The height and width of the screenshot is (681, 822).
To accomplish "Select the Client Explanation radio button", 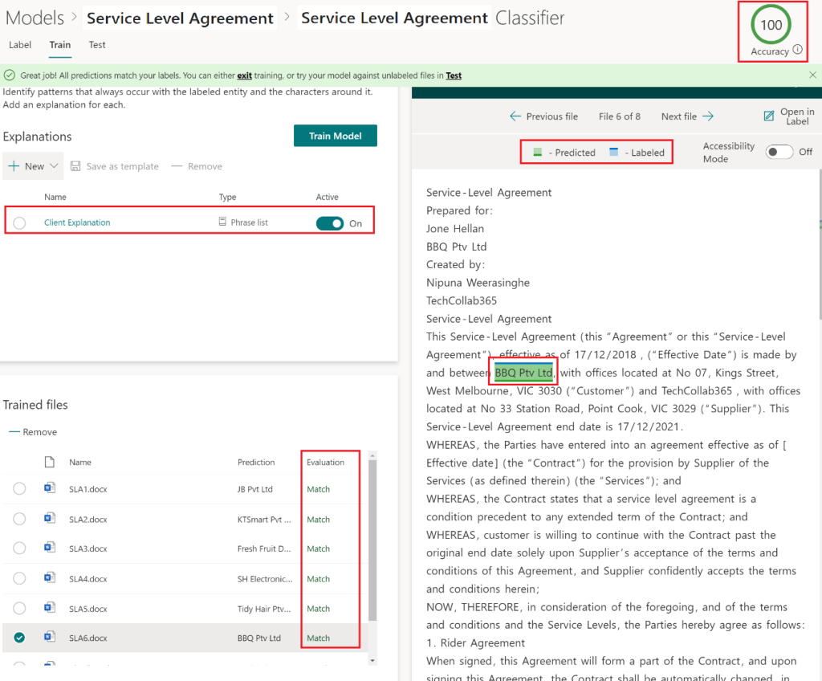I will [19, 222].
